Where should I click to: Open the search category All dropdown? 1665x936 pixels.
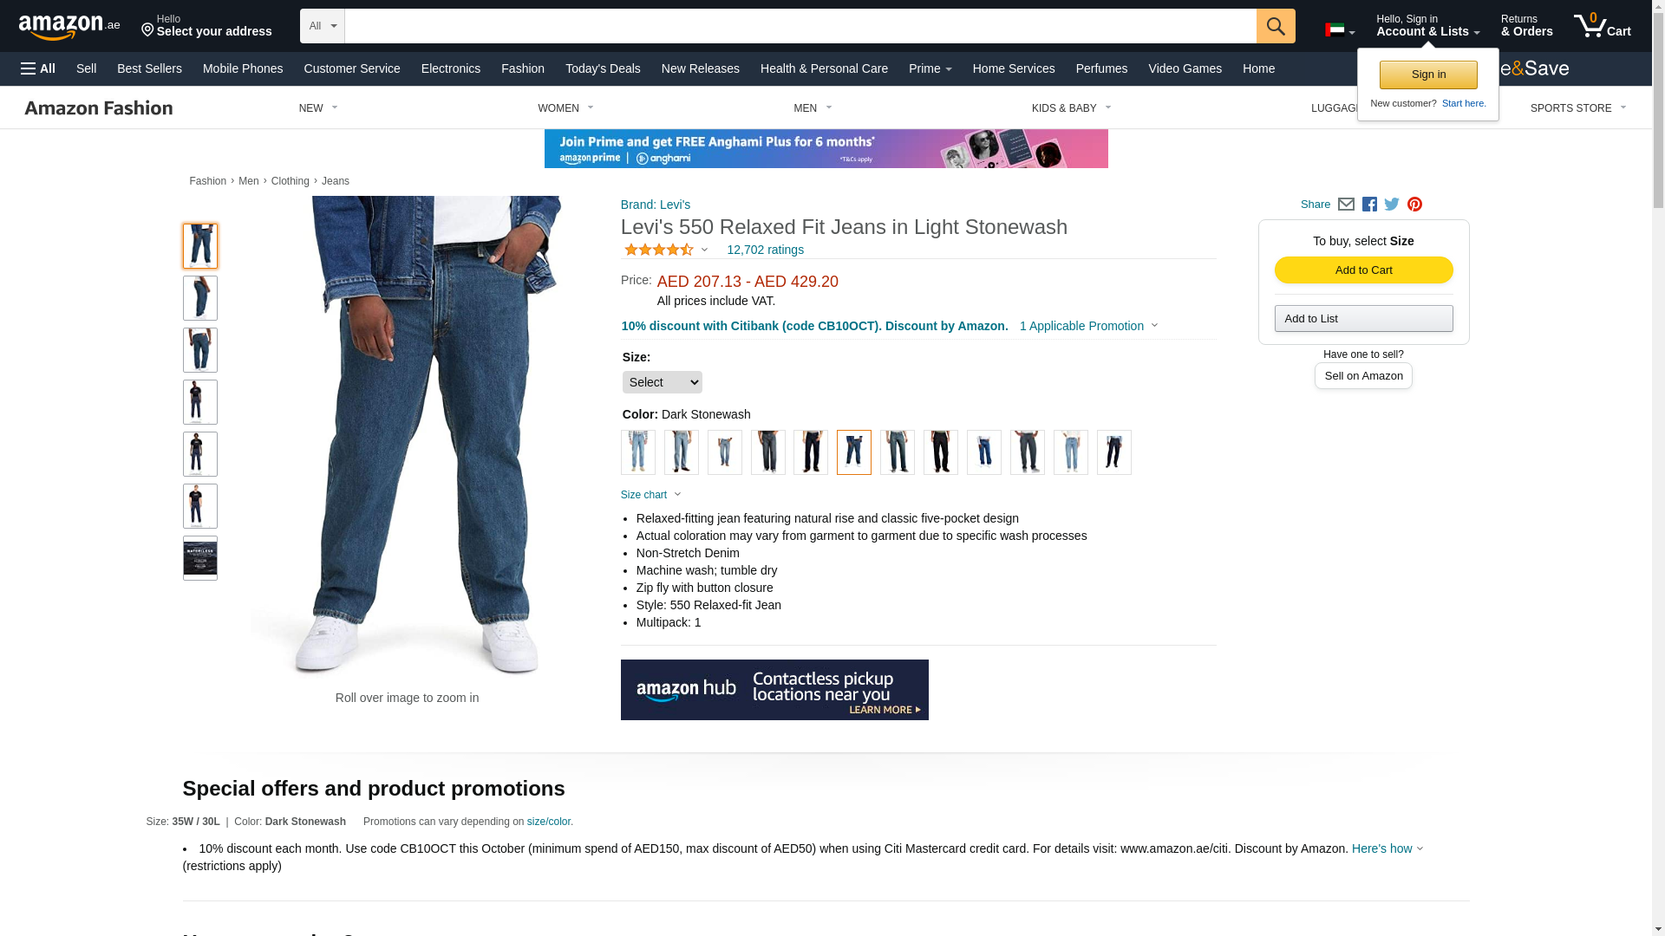tap(323, 26)
